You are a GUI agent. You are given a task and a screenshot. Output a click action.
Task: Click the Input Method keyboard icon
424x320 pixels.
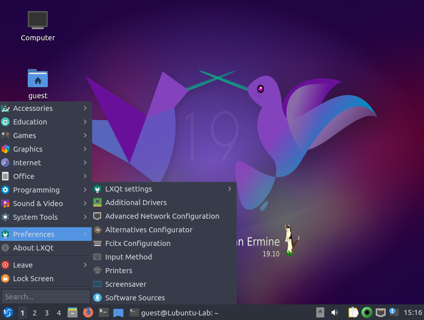[97, 257]
